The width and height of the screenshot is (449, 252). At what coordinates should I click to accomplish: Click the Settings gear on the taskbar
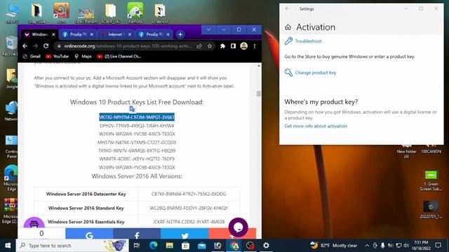pyautogui.click(x=266, y=246)
